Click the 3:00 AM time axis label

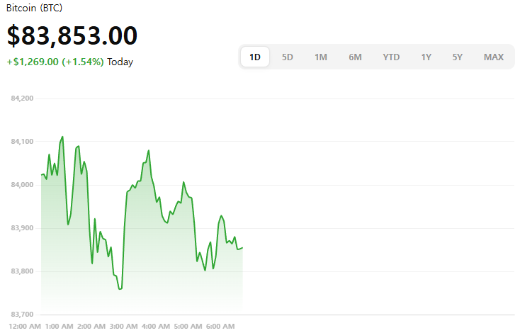click(x=123, y=326)
